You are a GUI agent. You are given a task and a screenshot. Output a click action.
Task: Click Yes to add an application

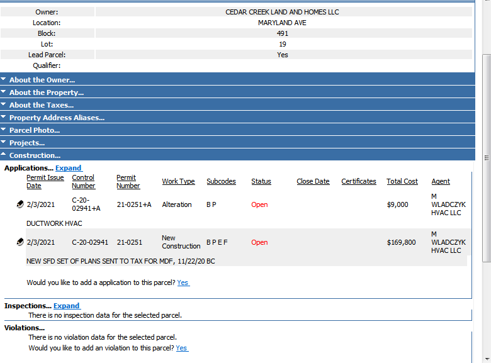pos(183,282)
